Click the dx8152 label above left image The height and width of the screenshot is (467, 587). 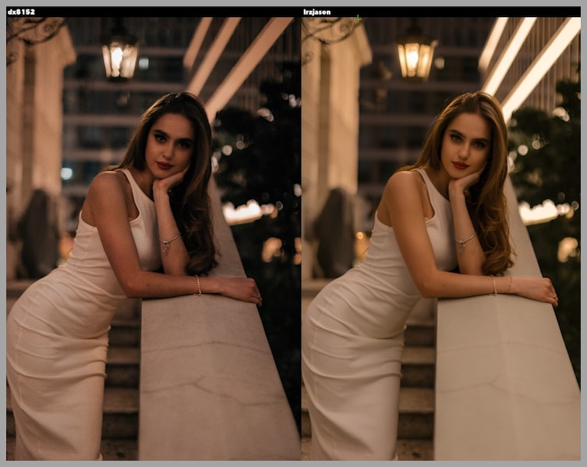click(x=21, y=12)
